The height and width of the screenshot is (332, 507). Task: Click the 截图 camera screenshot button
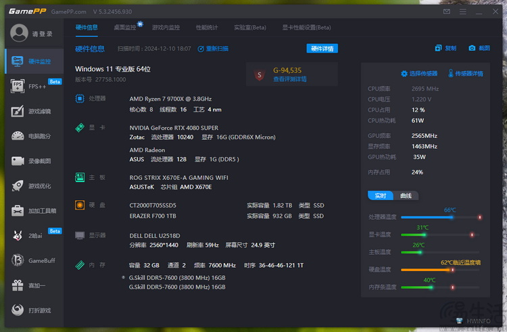(x=479, y=48)
